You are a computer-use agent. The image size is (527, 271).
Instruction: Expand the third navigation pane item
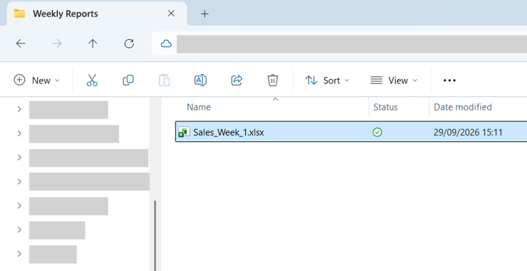pyautogui.click(x=19, y=157)
